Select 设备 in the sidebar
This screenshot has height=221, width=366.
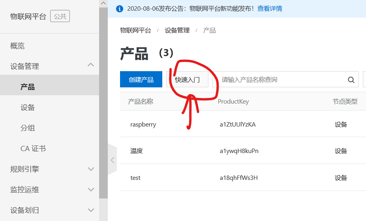[28, 108]
